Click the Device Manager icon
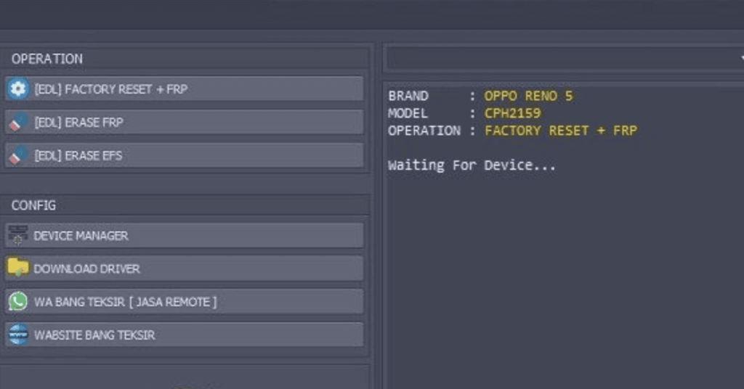 click(x=18, y=235)
